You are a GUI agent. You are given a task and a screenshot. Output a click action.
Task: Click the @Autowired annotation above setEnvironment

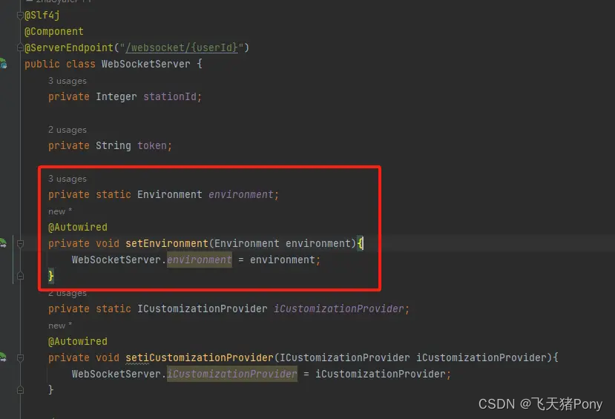pyautogui.click(x=78, y=228)
